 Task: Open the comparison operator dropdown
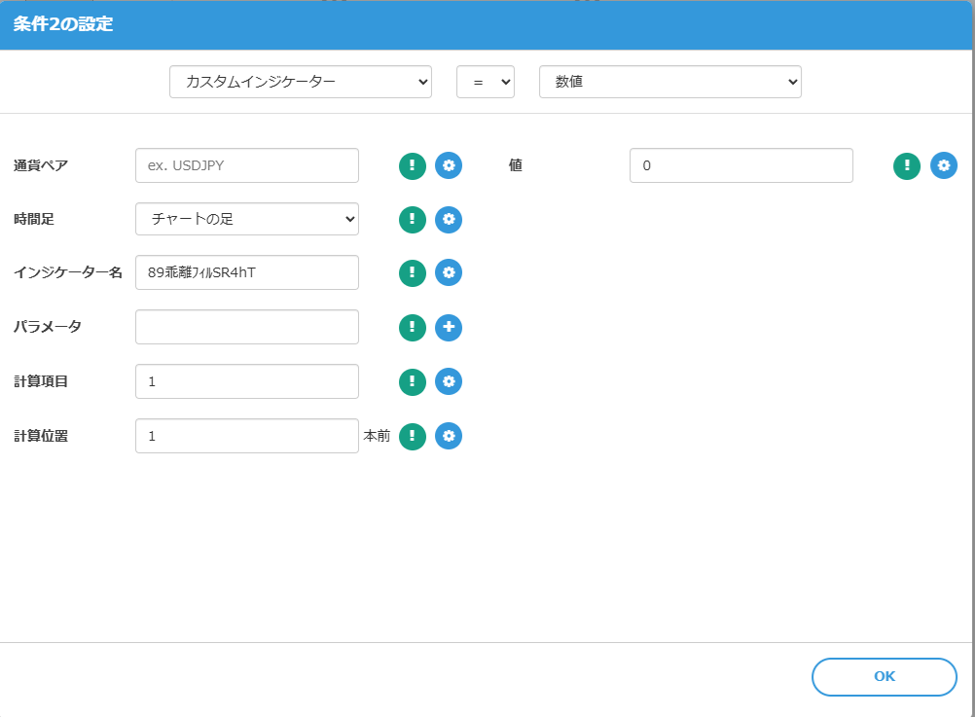[486, 83]
